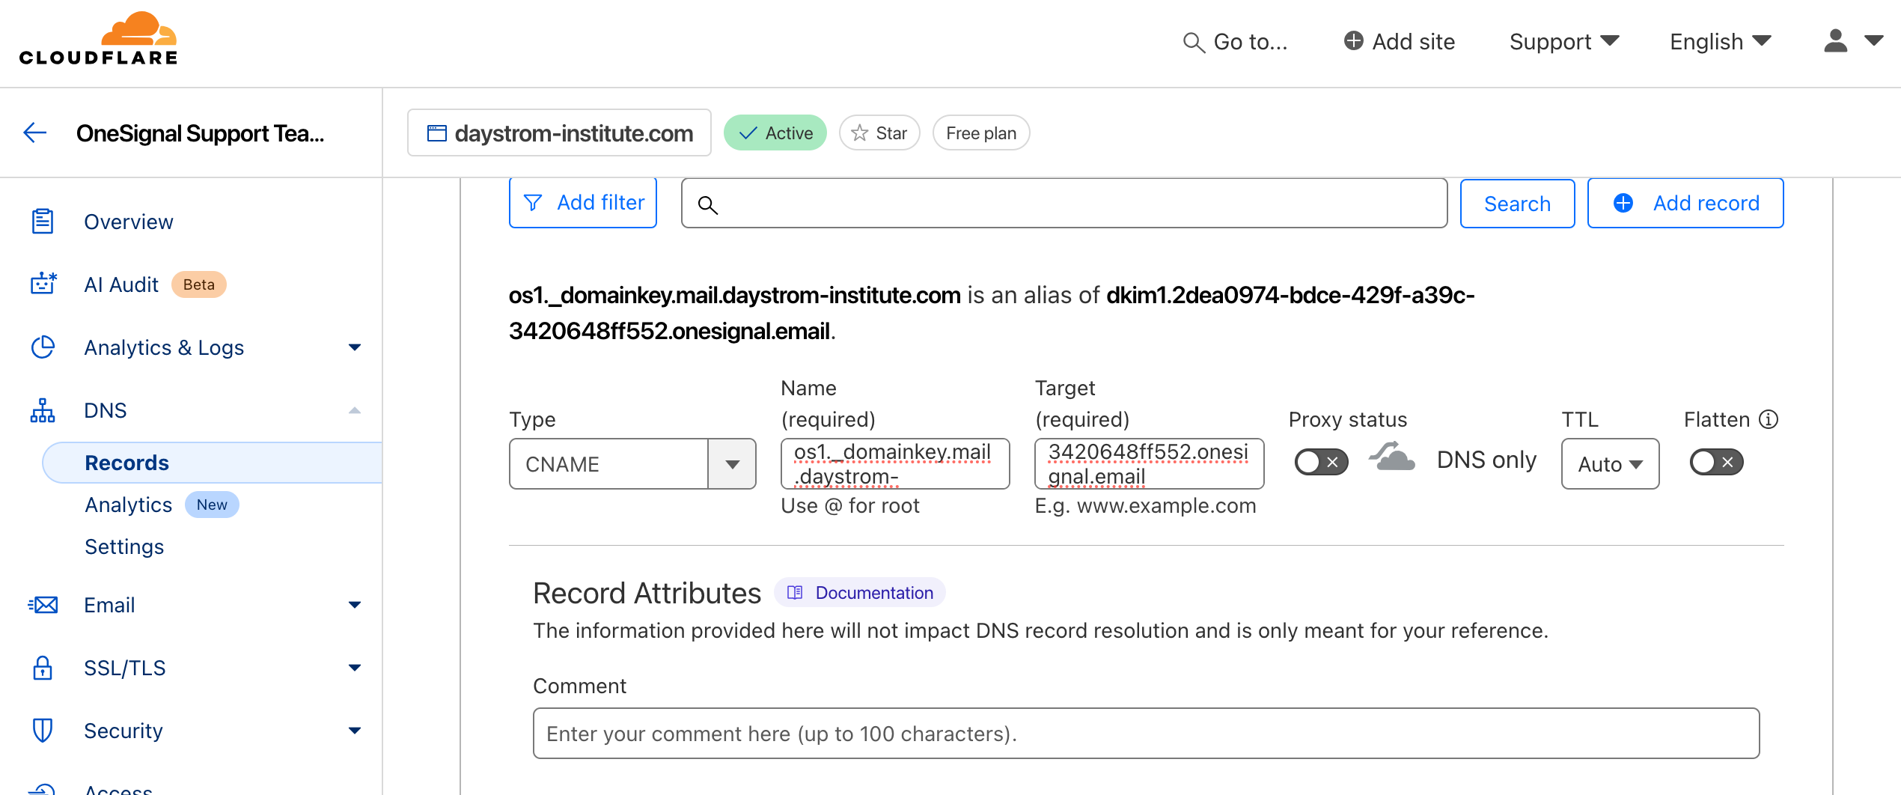
Task: Click the AI Audit robot icon
Action: [43, 284]
